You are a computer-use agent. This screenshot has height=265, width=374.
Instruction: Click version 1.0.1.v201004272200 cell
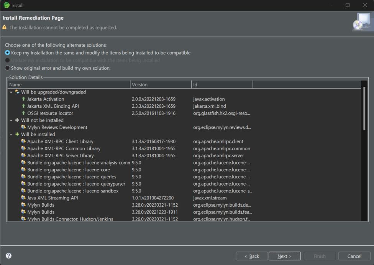(x=153, y=198)
